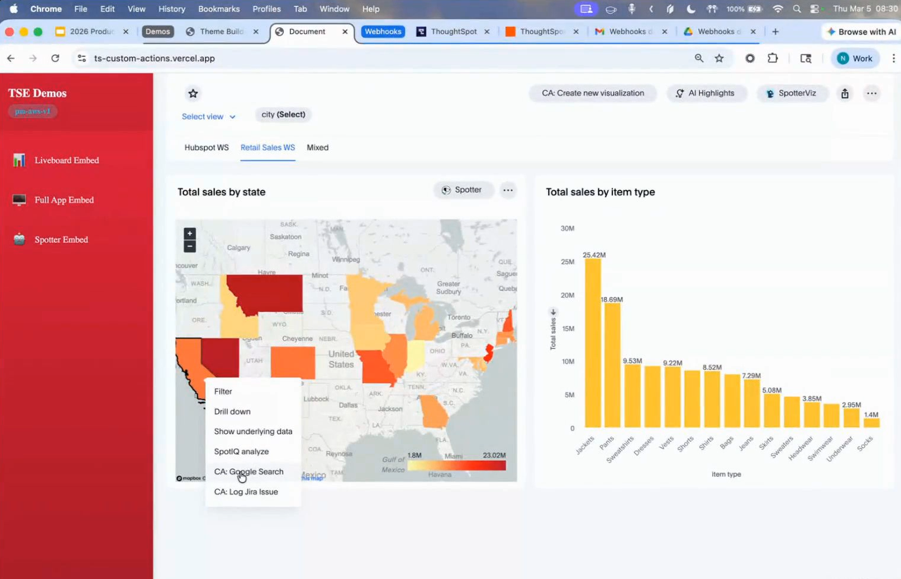Open AI Highlights

coord(705,93)
